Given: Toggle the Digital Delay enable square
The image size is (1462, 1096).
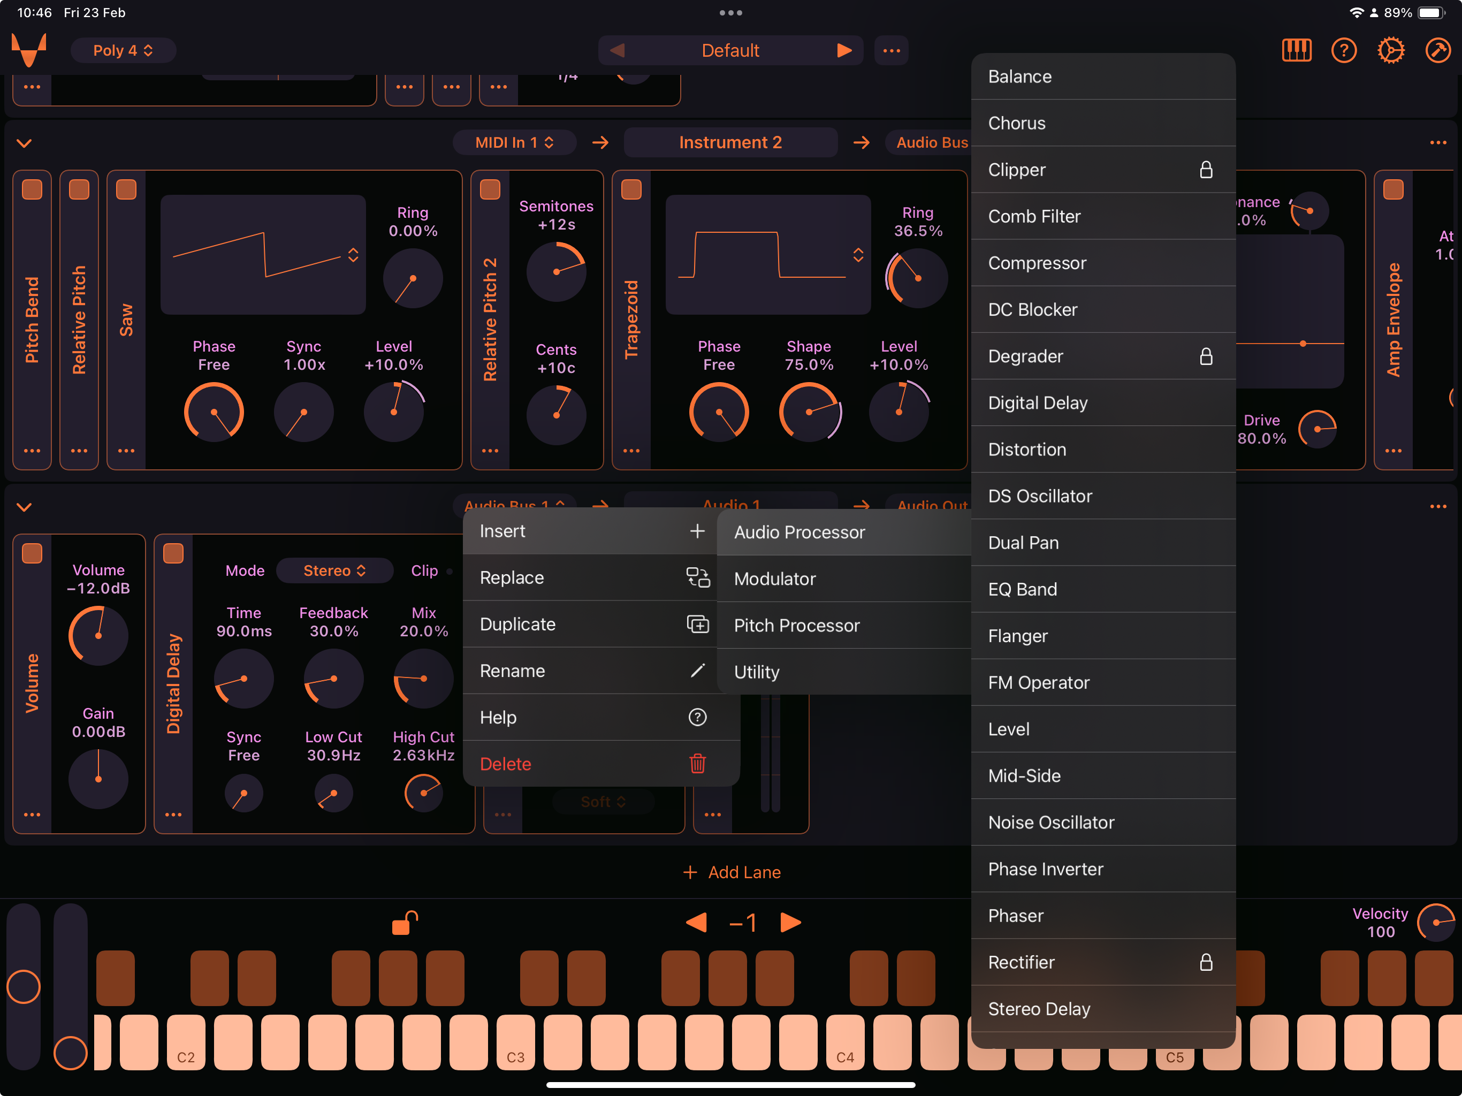Looking at the screenshot, I should pos(173,553).
